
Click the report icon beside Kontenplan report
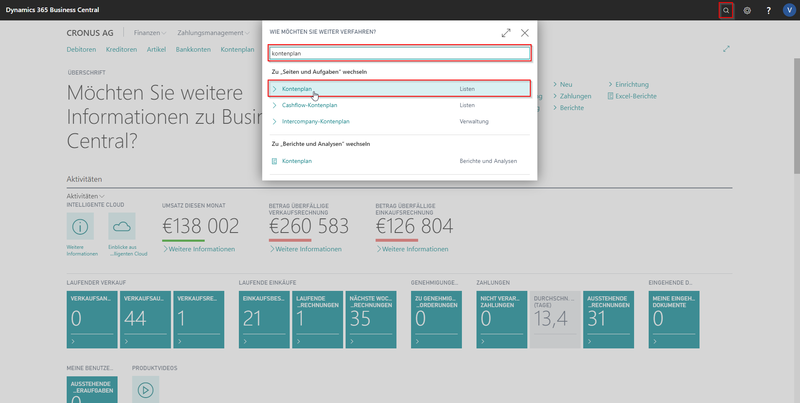coord(274,161)
